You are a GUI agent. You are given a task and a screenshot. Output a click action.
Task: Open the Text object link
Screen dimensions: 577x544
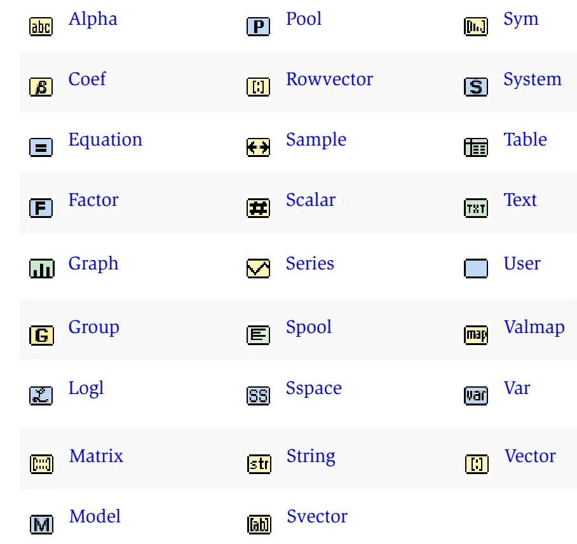click(520, 200)
